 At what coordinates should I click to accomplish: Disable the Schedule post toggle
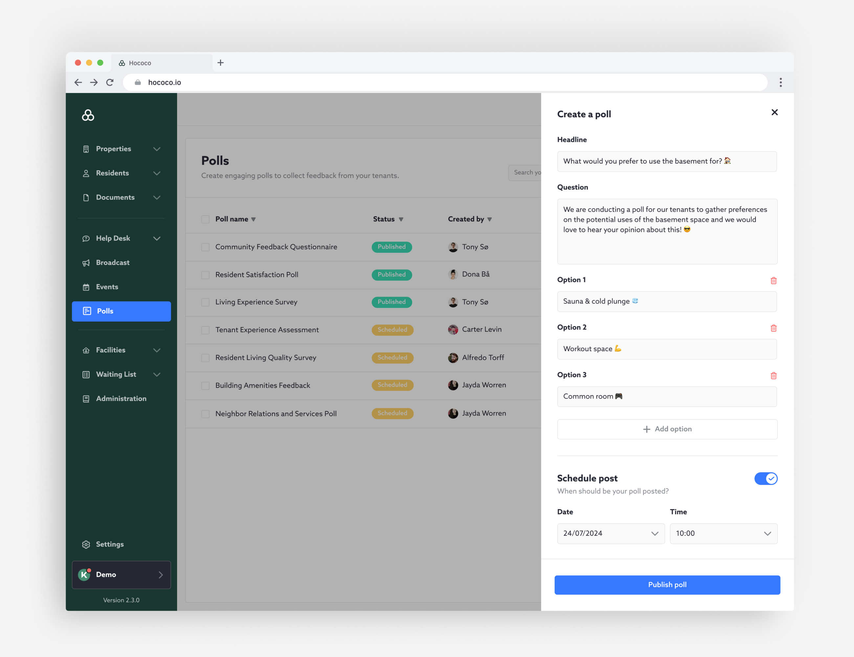[x=766, y=478]
